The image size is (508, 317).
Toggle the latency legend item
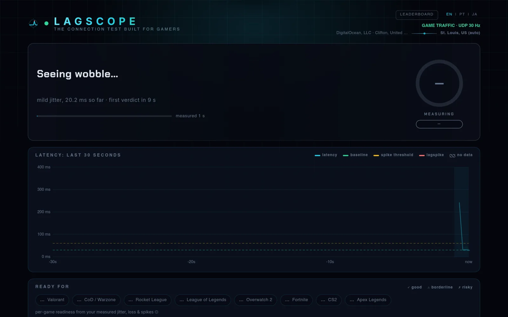pos(326,155)
